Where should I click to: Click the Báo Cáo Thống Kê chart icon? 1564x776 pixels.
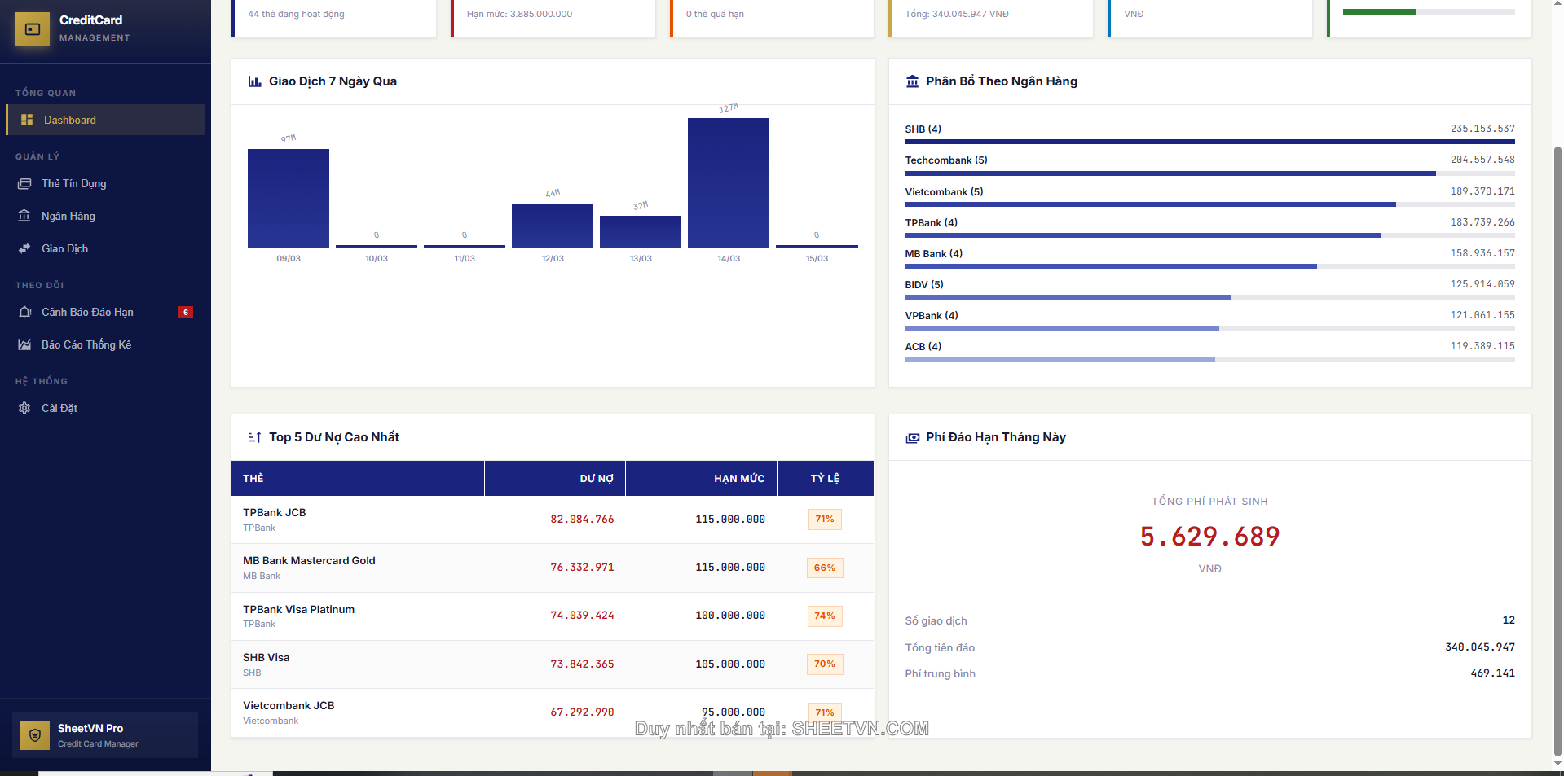point(24,344)
